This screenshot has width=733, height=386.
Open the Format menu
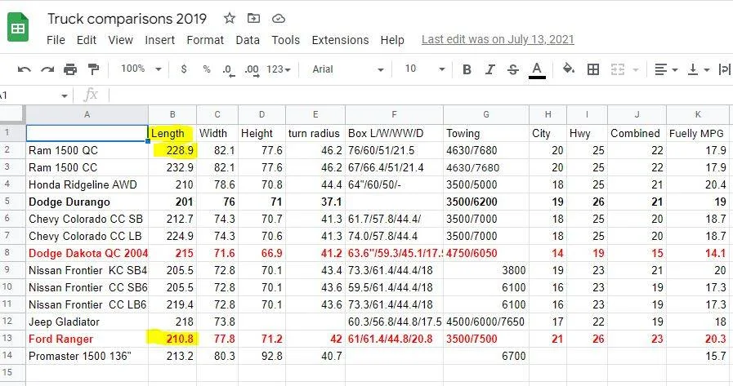click(x=205, y=40)
